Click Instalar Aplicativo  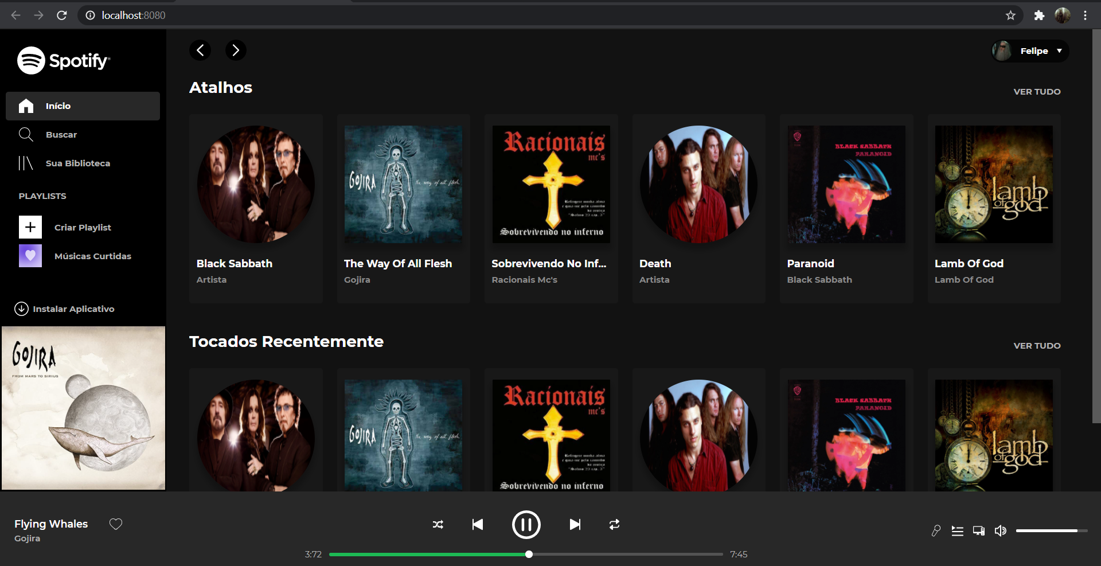(x=73, y=309)
